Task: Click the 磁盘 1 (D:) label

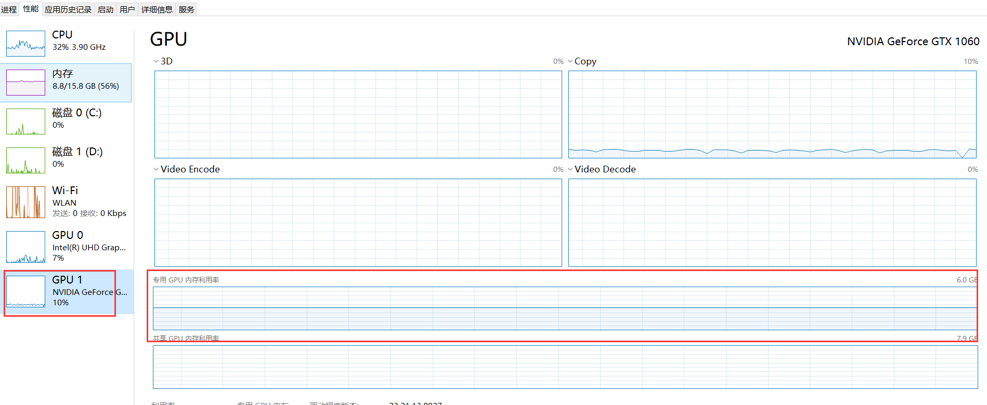Action: [77, 152]
